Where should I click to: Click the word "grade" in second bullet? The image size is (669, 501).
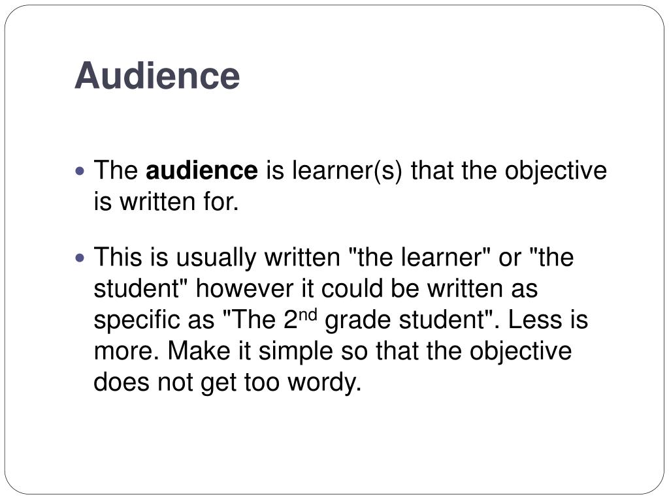click(x=357, y=321)
